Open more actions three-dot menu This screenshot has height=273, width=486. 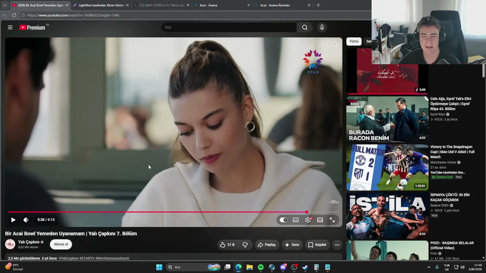click(337, 245)
